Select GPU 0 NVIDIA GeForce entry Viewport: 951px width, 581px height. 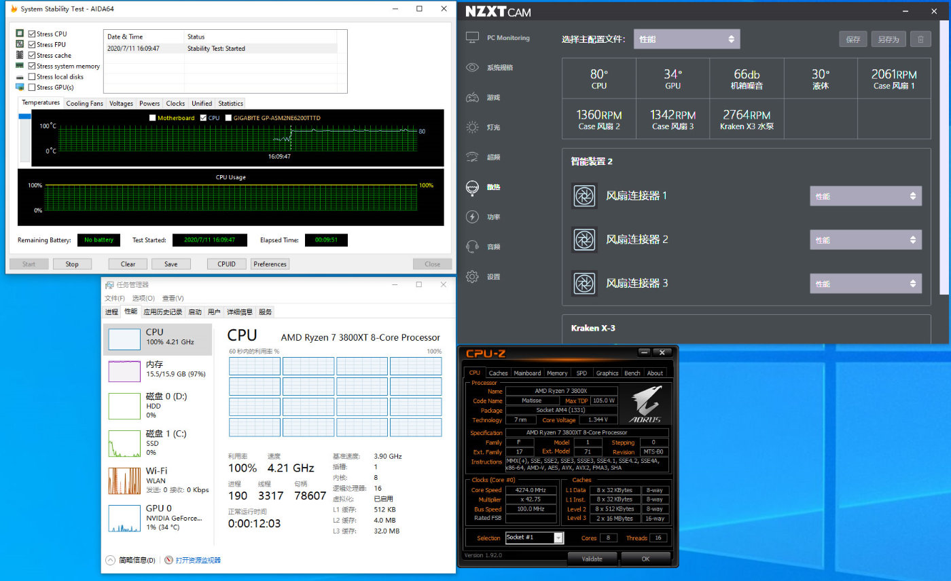(158, 517)
